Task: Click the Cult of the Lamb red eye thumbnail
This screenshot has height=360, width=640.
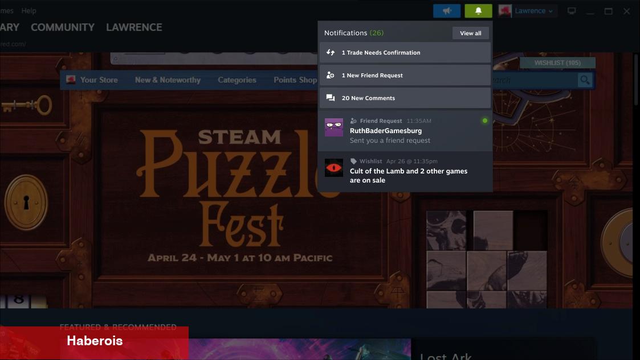Action: [334, 168]
